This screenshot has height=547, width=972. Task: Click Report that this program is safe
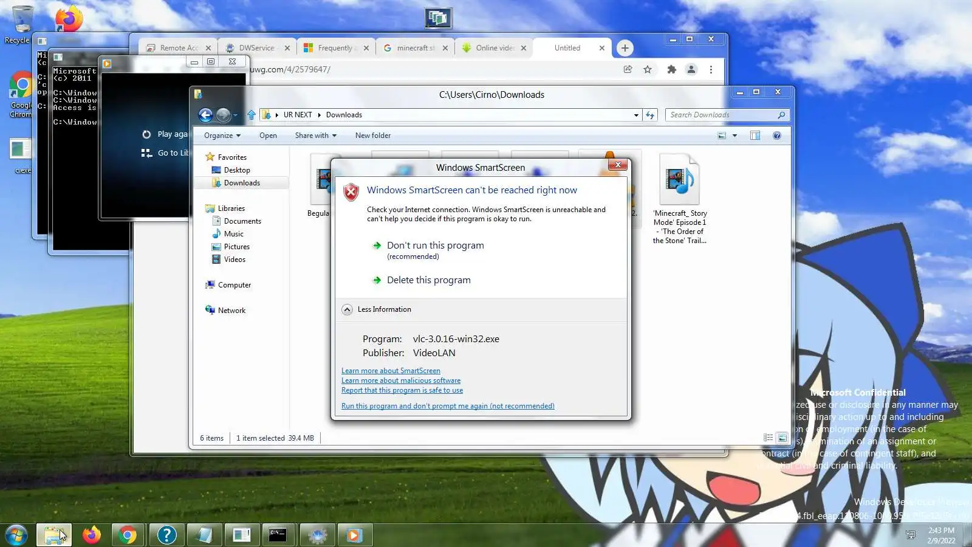coord(402,390)
